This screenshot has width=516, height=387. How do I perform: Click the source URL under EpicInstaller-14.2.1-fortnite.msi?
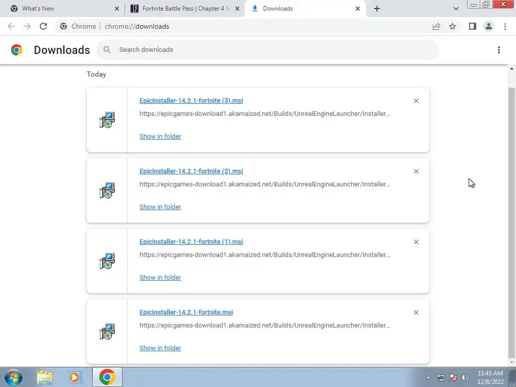click(265, 325)
